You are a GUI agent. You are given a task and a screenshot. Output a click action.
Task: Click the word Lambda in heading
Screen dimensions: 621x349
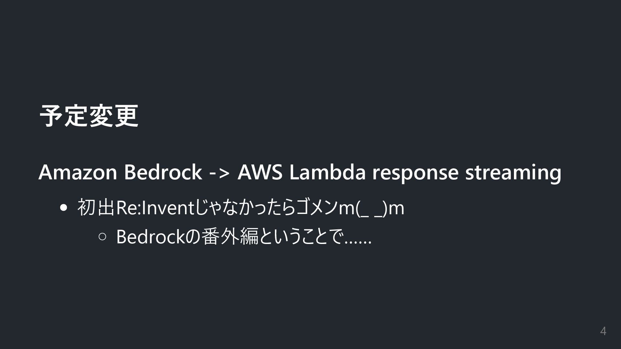tap(327, 172)
